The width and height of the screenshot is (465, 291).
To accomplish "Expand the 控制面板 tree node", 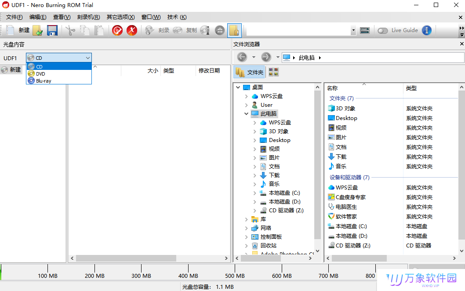I will click(x=246, y=237).
